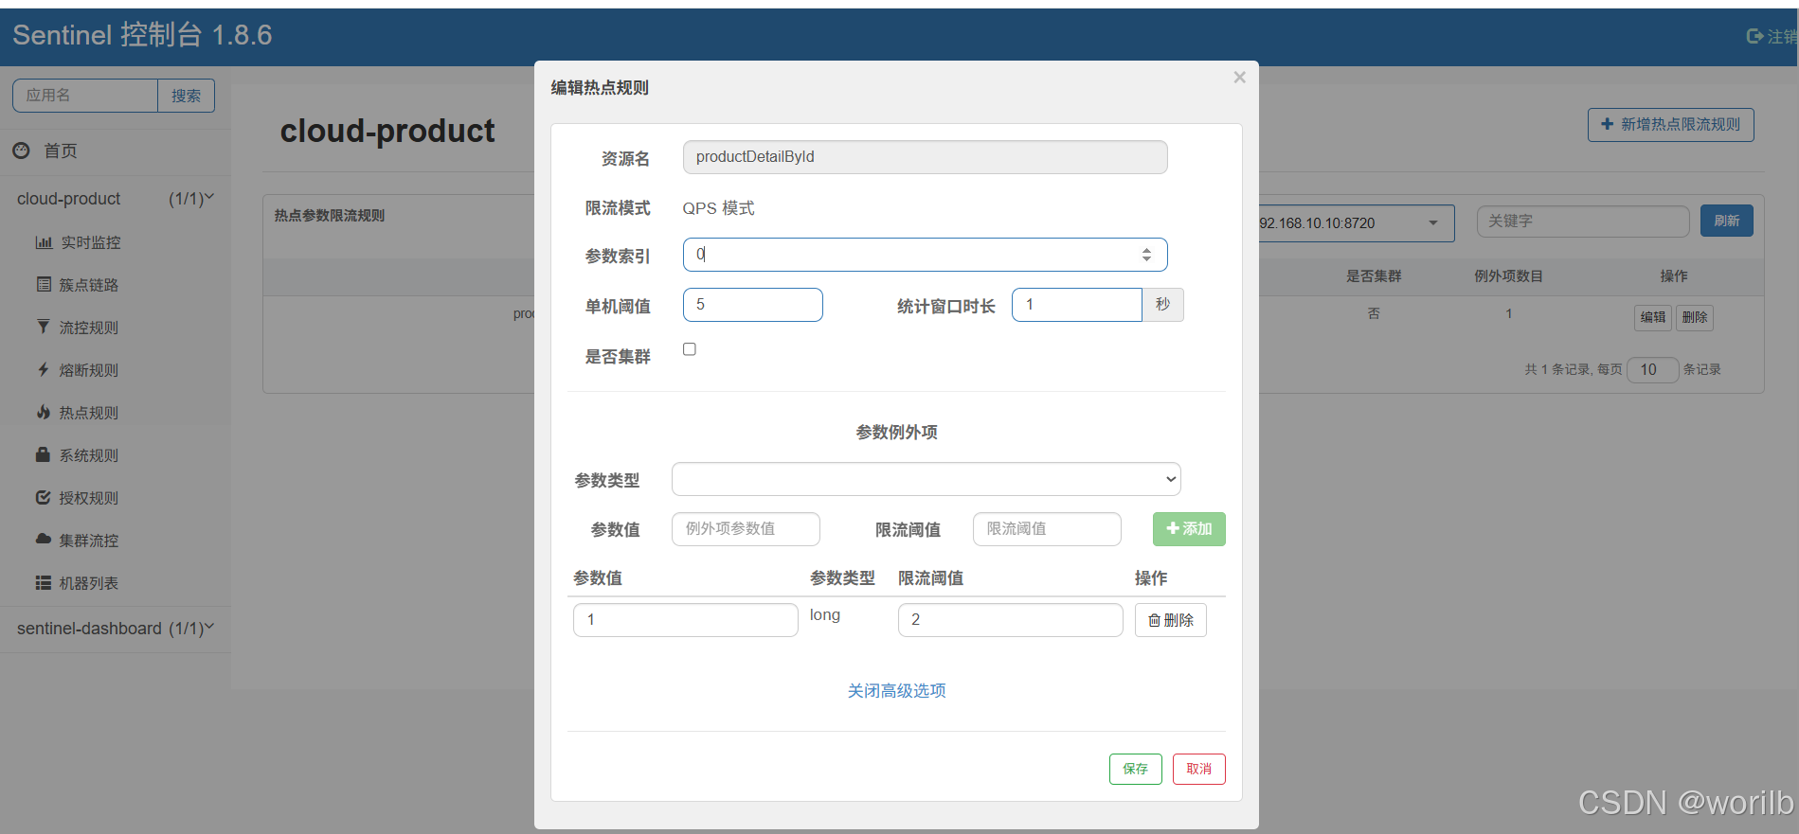1799x834 pixels.
Task: Open 簇点链路 menu item
Action: (x=89, y=285)
